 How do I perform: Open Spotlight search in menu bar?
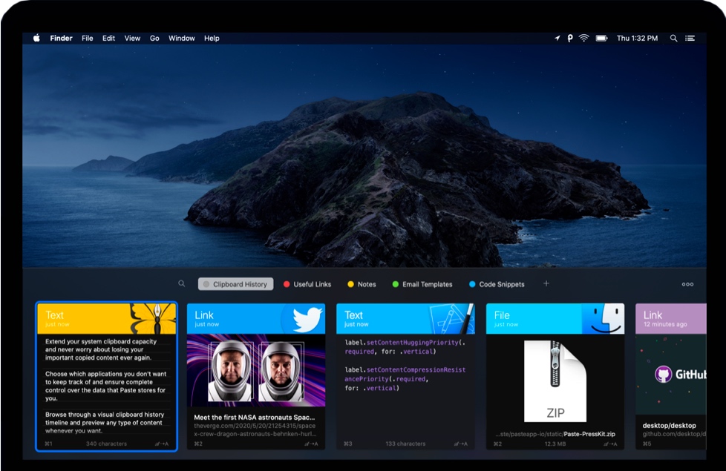tap(674, 38)
